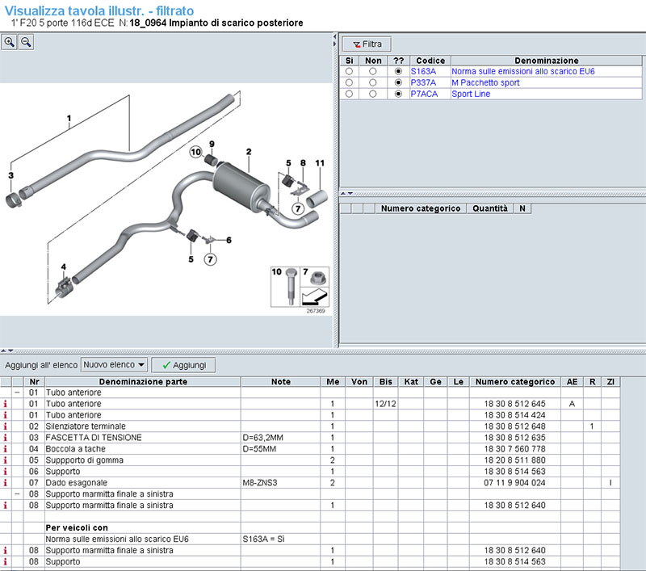646x571 pixels.
Task: Click the Denominazione parte column header
Action: click(142, 381)
